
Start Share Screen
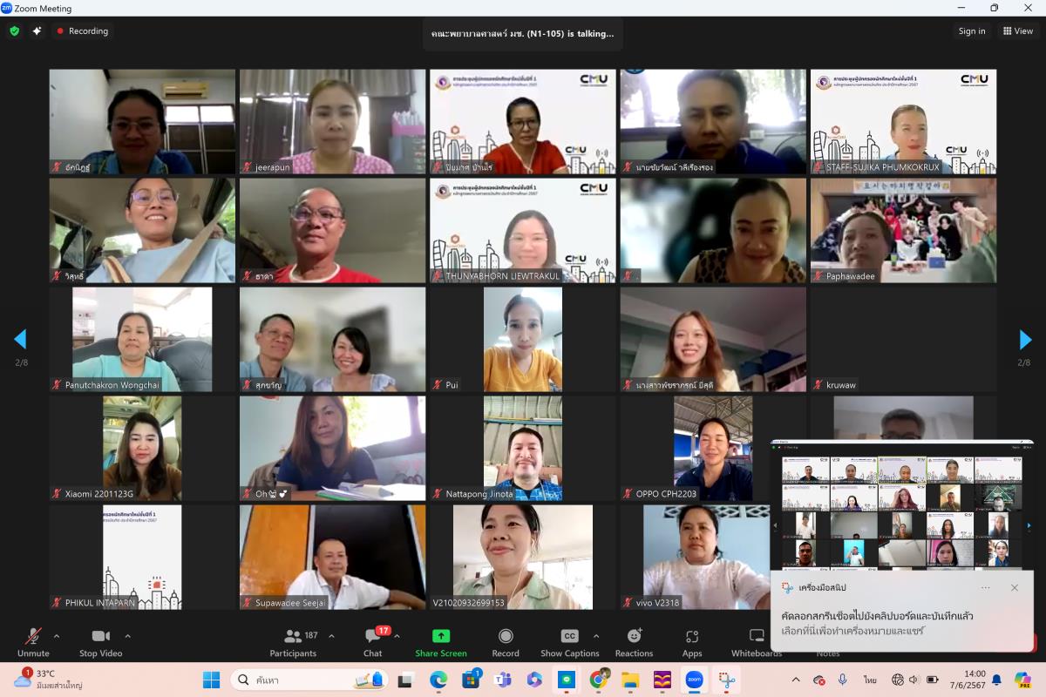tap(441, 642)
